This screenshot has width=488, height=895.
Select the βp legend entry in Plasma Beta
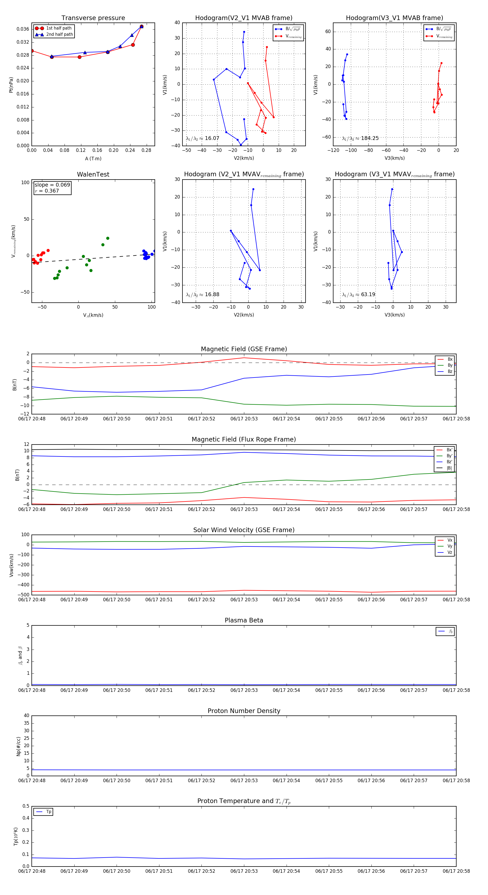click(445, 631)
